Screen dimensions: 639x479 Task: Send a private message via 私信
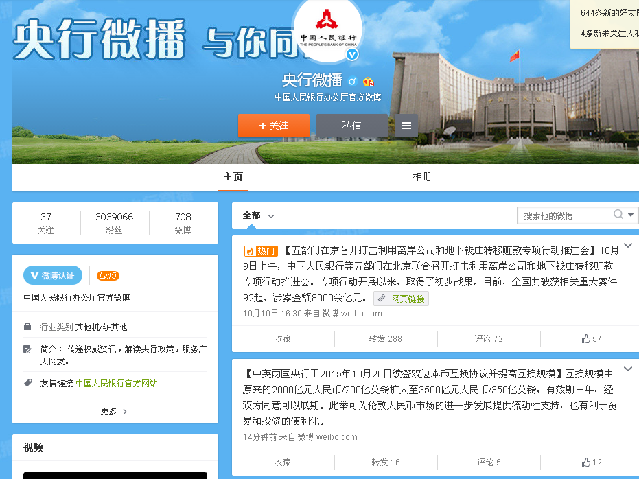pos(351,126)
